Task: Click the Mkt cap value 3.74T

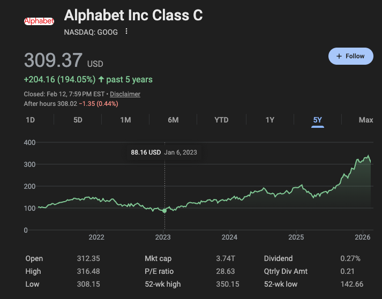Action: coord(226,258)
